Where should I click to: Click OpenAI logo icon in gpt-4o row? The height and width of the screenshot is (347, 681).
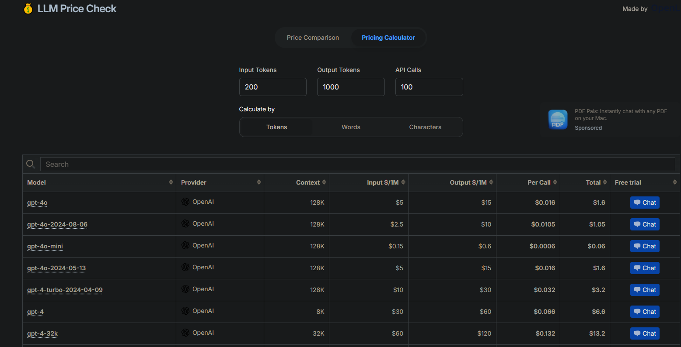click(185, 202)
